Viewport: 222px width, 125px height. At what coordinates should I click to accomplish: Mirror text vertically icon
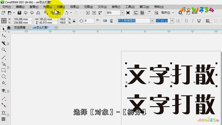coord(112,21)
